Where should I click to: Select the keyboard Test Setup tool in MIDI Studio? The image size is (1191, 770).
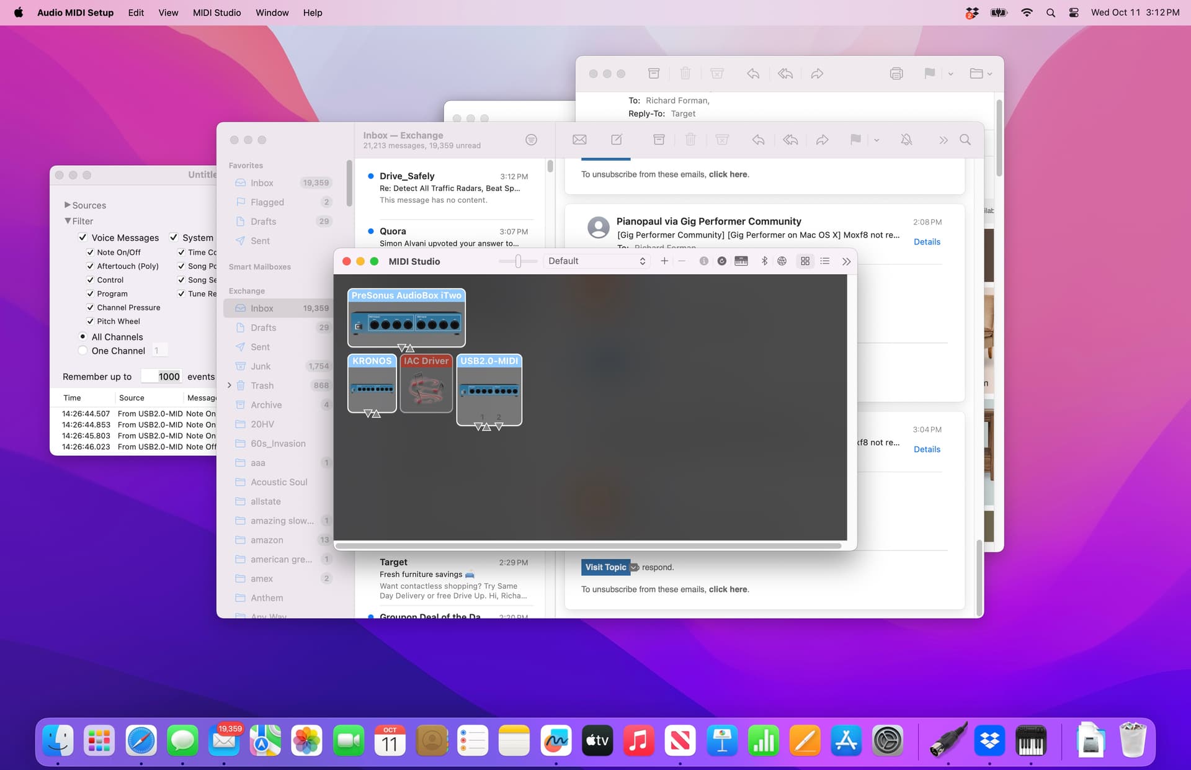[x=741, y=261]
